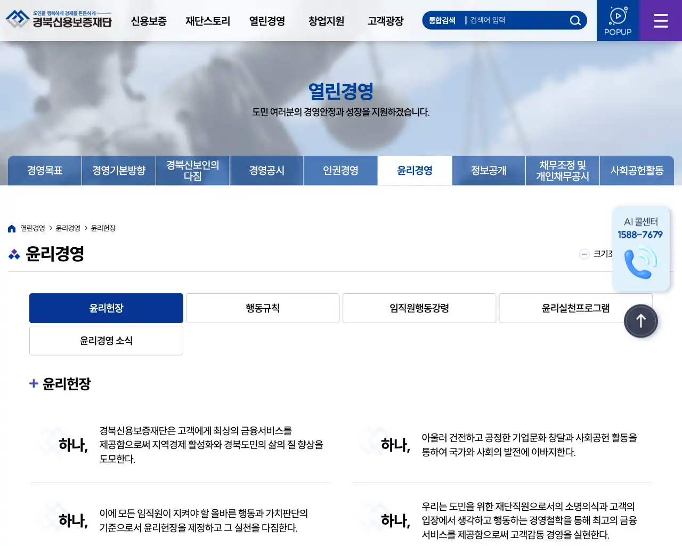Select the 경영기본방향 tab
Viewport: 682px width, 546px height.
119,171
